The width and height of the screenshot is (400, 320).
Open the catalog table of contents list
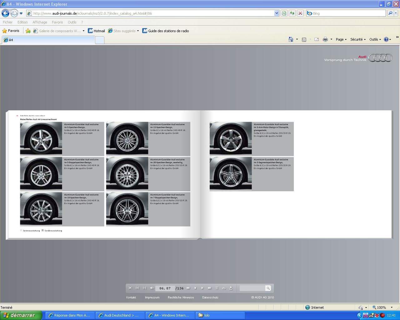pos(217,288)
